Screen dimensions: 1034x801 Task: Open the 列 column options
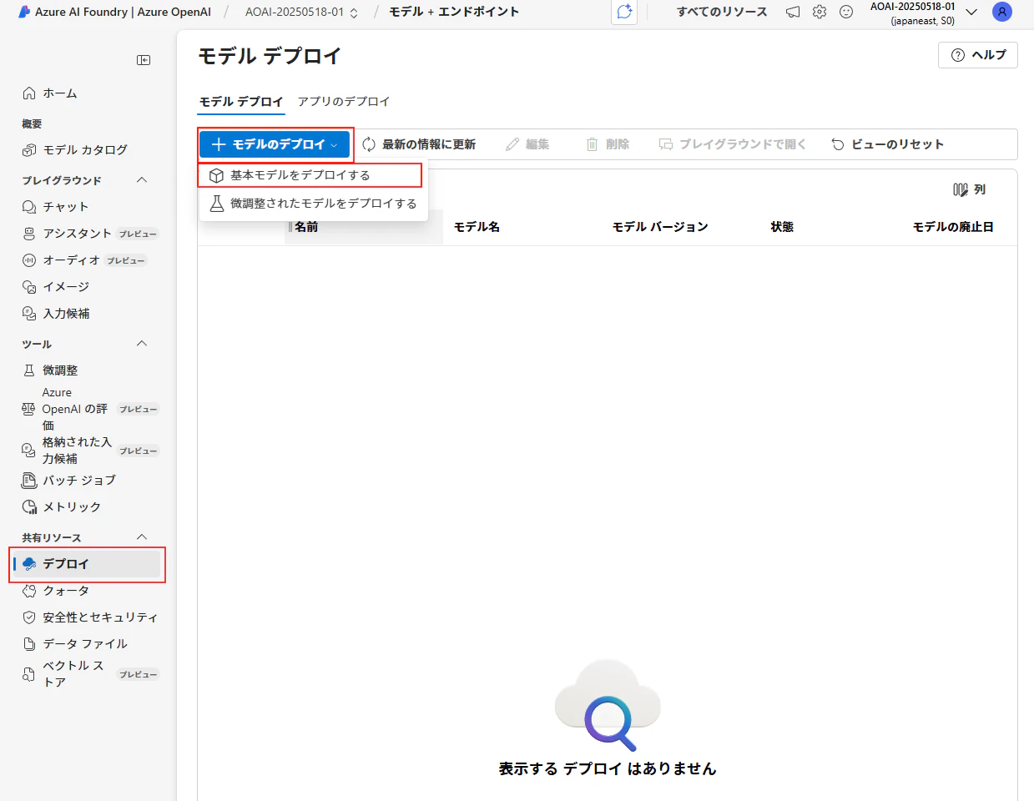[x=970, y=190]
